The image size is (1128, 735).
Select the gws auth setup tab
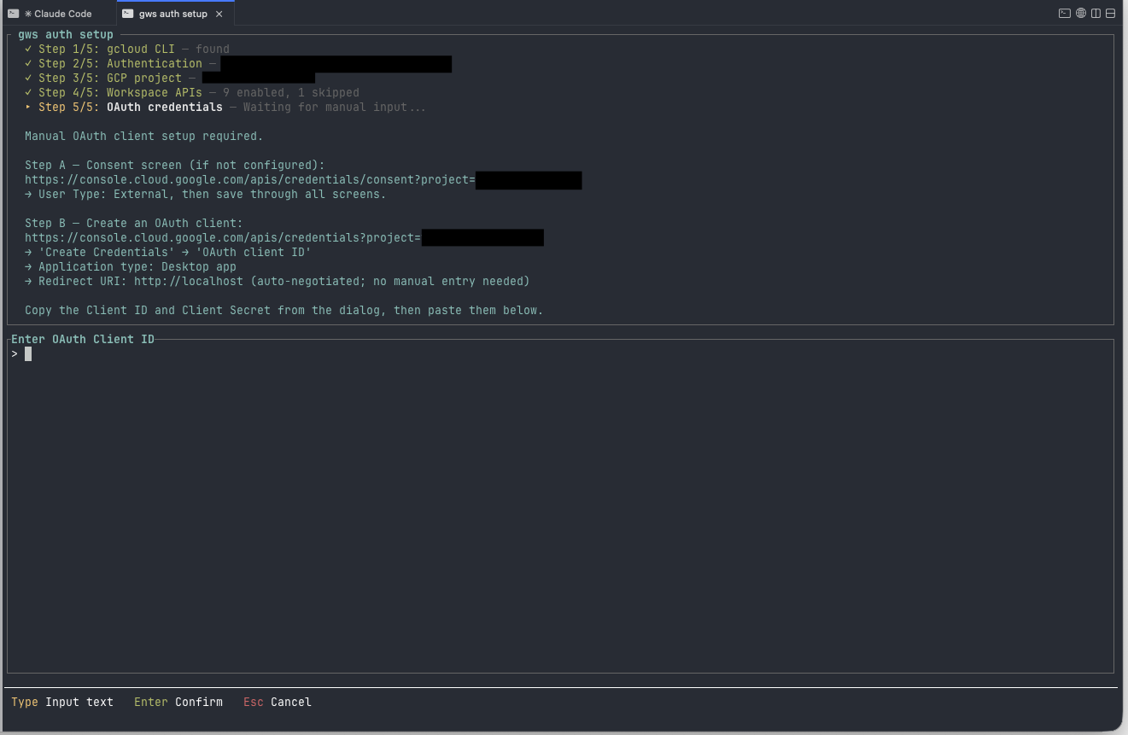(x=172, y=14)
